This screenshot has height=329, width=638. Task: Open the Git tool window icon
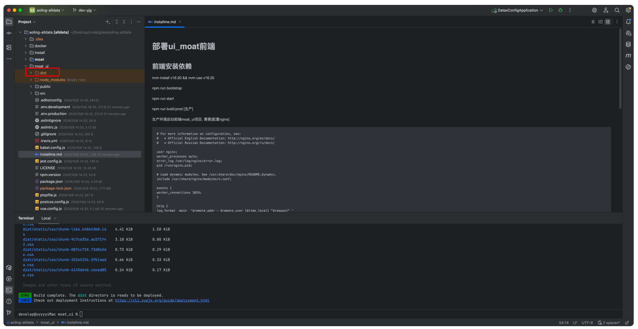coord(9,313)
